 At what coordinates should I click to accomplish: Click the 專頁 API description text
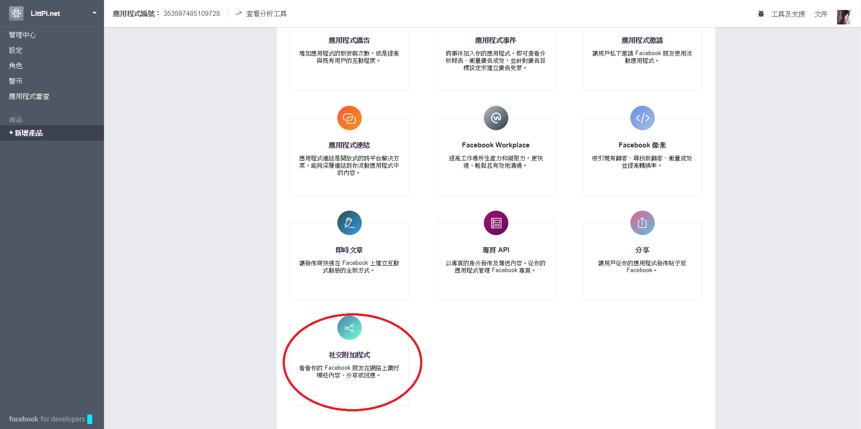click(x=496, y=267)
